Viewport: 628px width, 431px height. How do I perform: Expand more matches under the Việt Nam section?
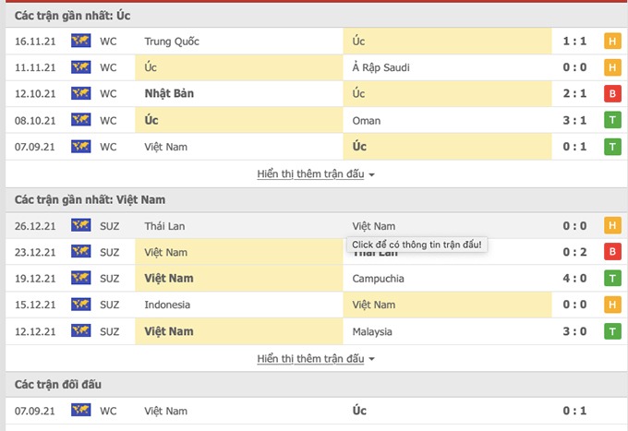pos(316,358)
